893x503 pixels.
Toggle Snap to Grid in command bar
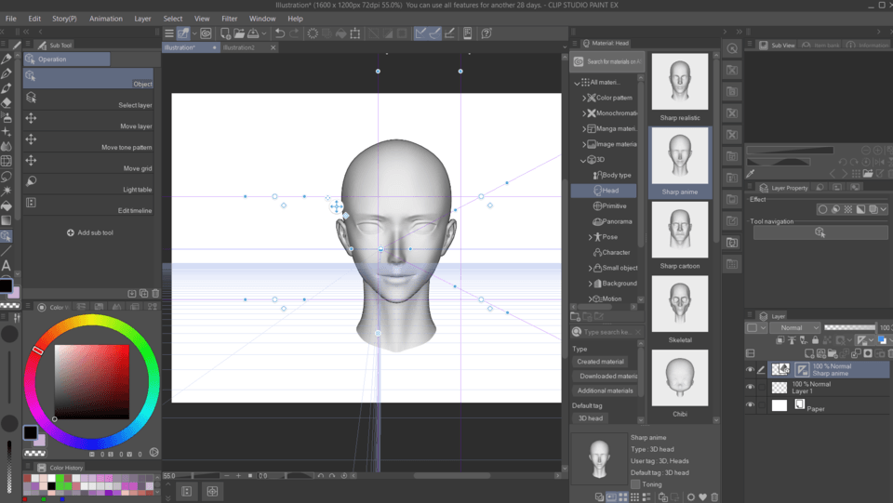pos(449,33)
